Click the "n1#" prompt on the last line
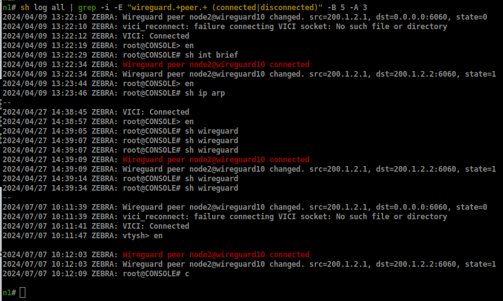This screenshot has width=503, height=301. click(x=9, y=292)
